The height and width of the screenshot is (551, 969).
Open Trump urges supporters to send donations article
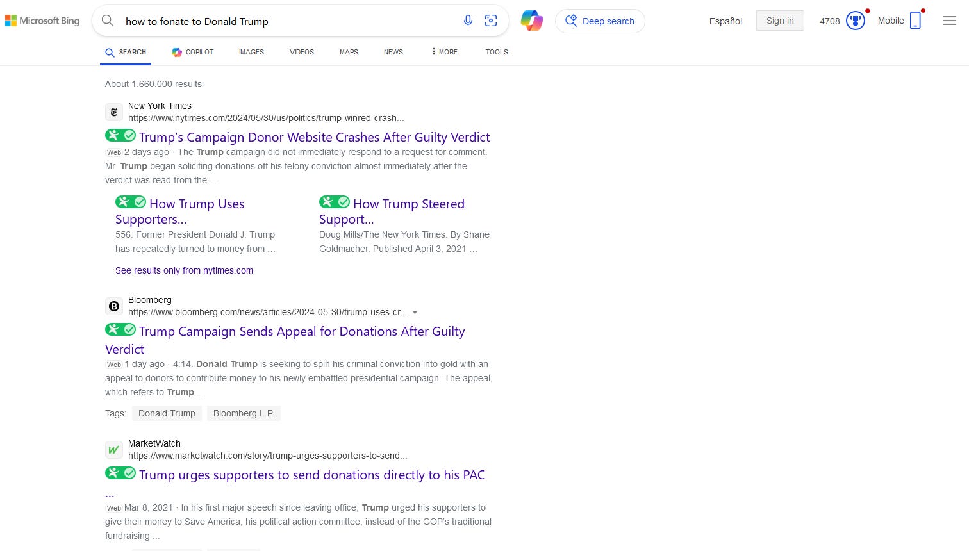311,475
